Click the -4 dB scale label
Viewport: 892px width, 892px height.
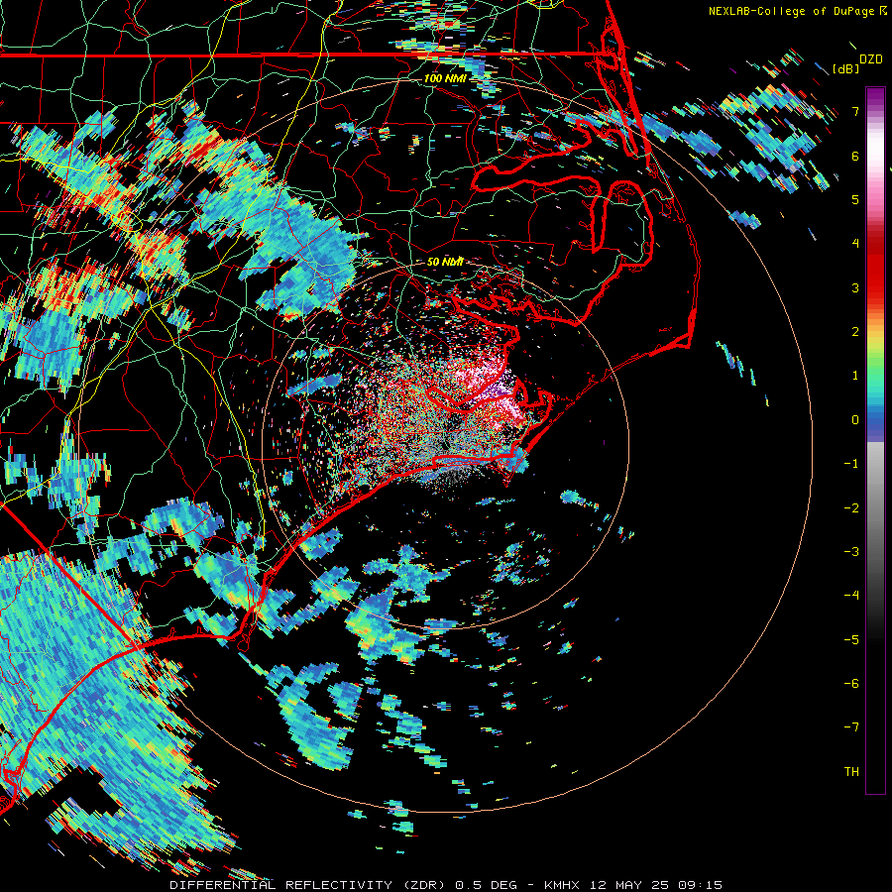point(851,596)
